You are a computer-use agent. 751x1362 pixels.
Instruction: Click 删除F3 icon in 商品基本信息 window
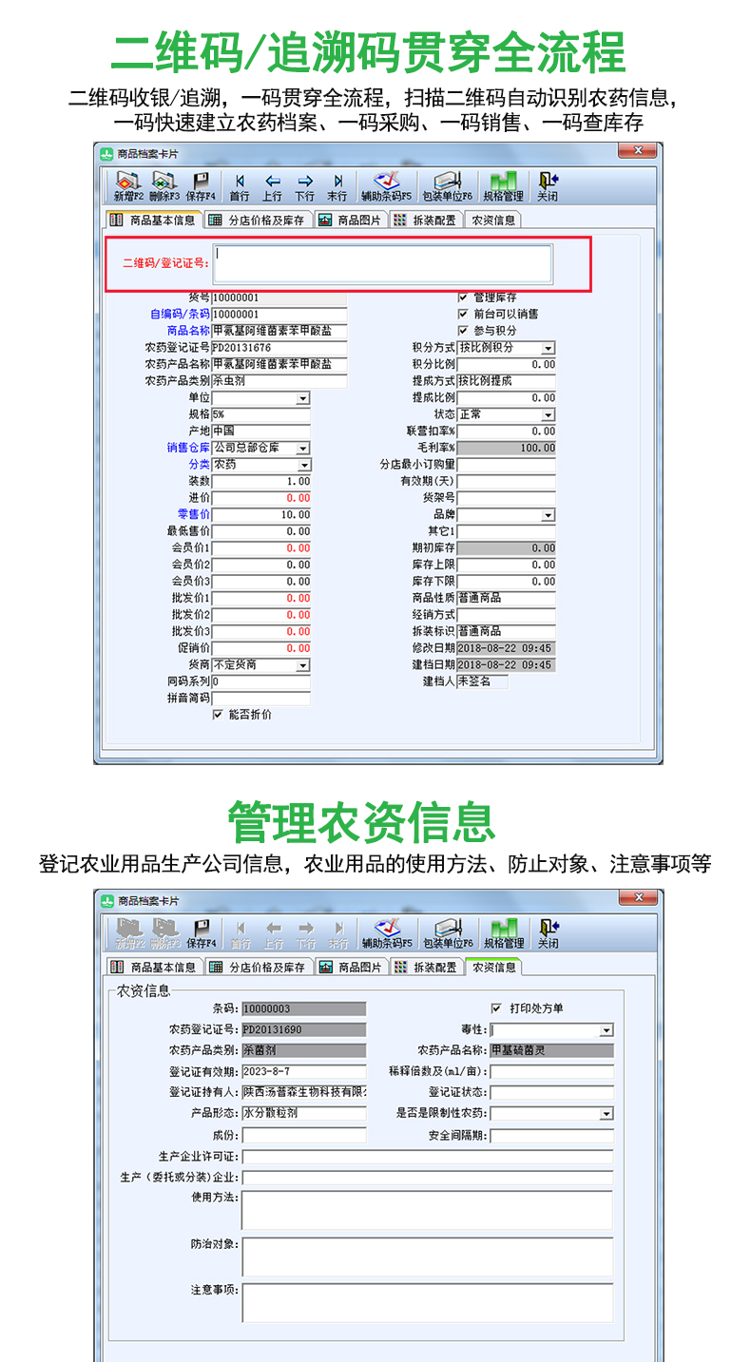click(164, 186)
